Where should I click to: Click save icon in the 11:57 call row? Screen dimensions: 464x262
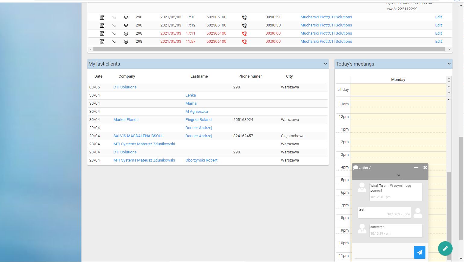(x=102, y=42)
